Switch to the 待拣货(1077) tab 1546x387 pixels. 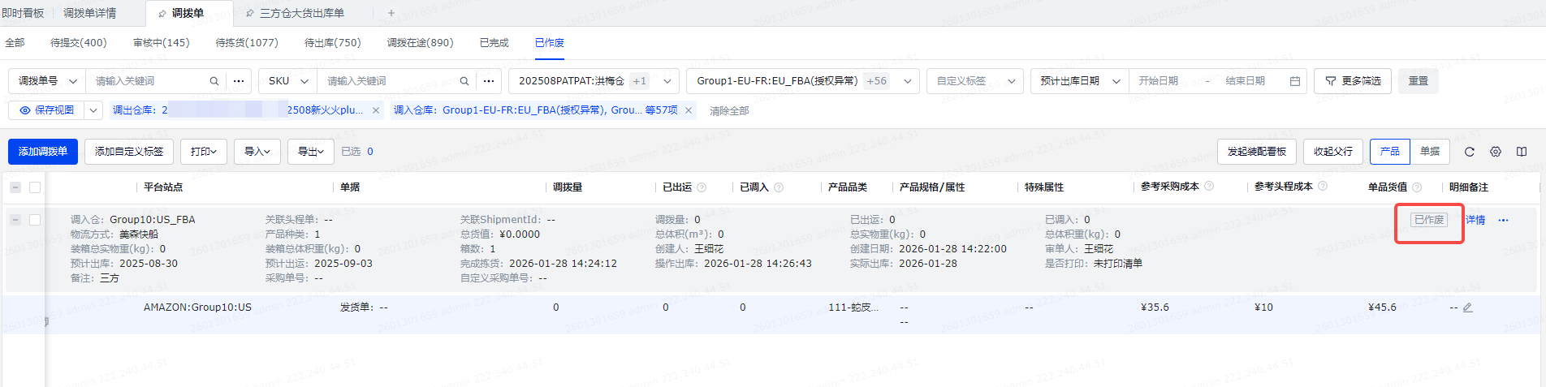[247, 43]
